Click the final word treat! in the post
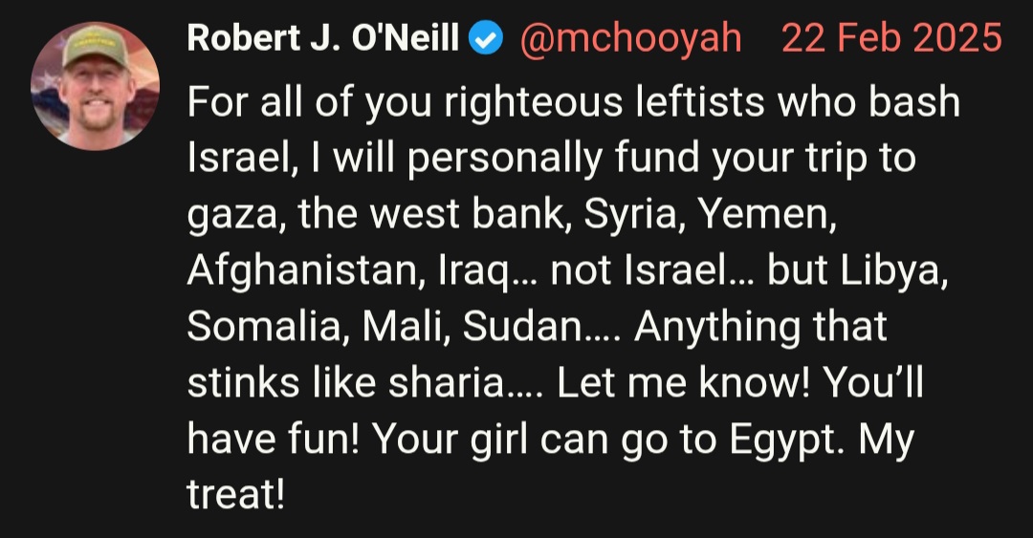 tap(236, 495)
